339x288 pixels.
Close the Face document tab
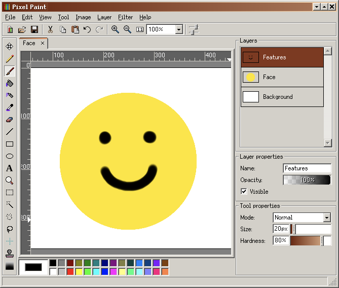[43, 43]
